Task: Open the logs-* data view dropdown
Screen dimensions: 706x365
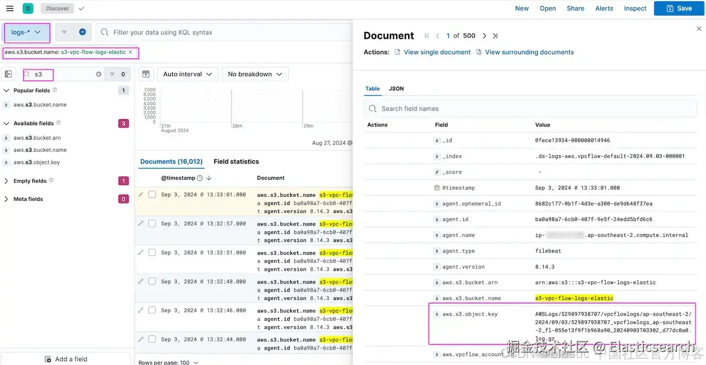Action: 27,33
